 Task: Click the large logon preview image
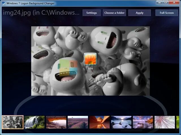pos(90,61)
